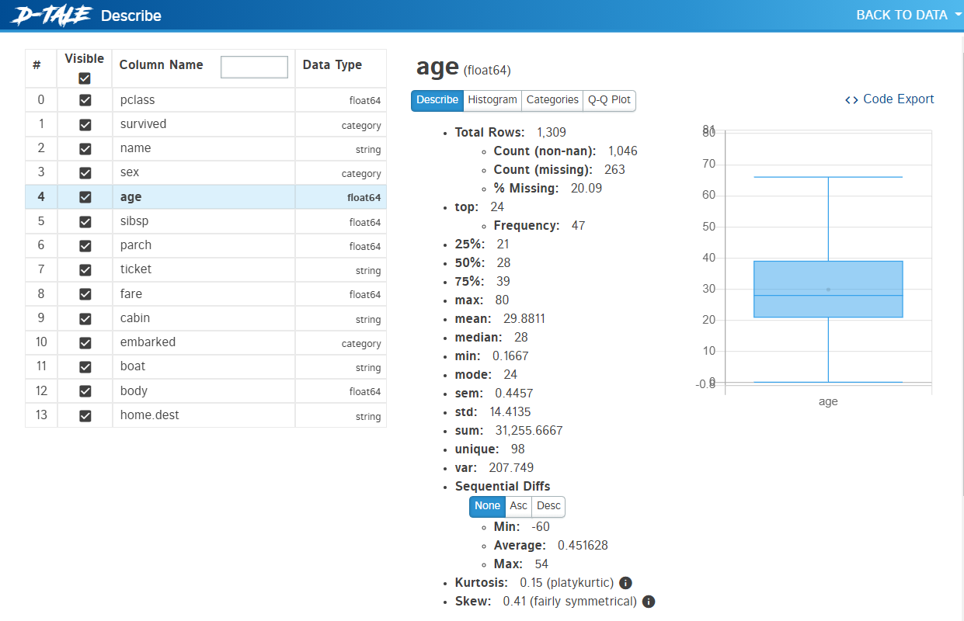The width and height of the screenshot is (964, 621).
Task: Switch to the Histogram tab
Action: 492,100
